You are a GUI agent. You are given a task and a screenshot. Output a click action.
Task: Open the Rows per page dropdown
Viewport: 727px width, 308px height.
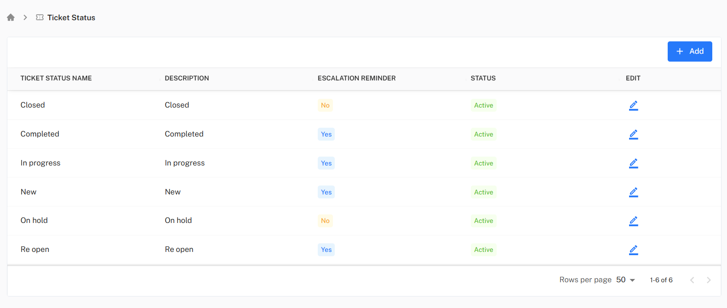[625, 280]
